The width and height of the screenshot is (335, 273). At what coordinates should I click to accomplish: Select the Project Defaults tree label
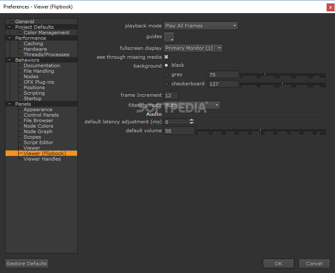(34, 27)
